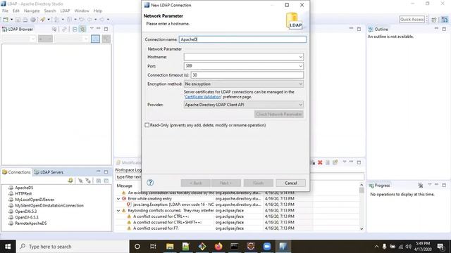Click the Back button in dialog
This screenshot has width=451, height=253.
(x=196, y=183)
